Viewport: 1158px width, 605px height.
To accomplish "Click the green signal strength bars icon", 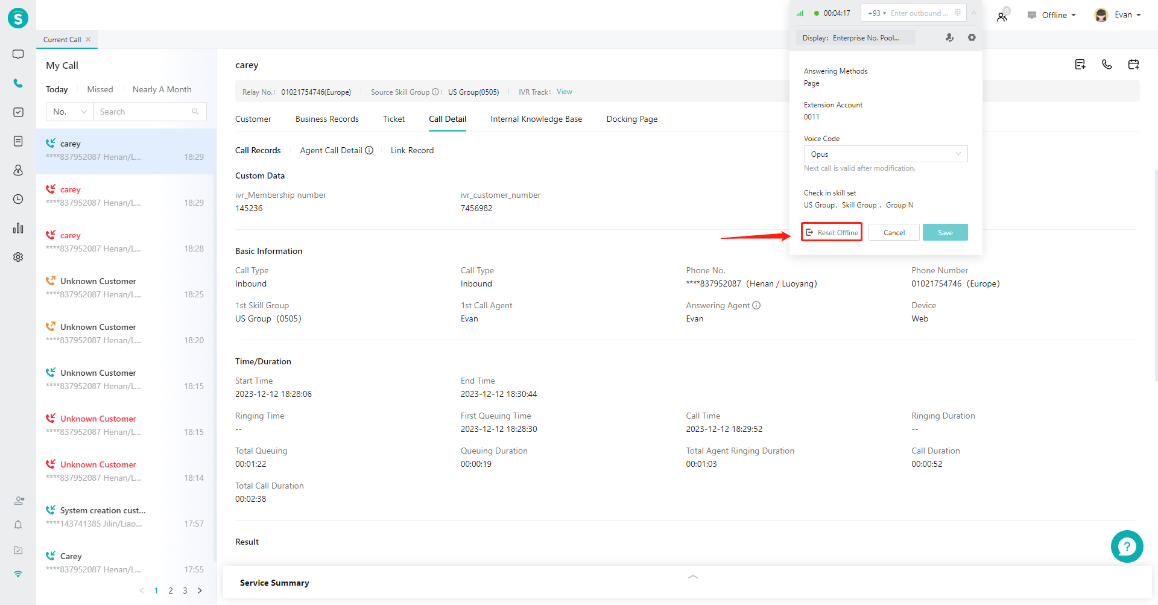I will (800, 13).
